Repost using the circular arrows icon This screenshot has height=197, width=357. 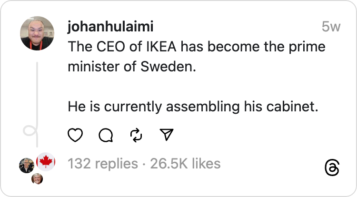pyautogui.click(x=136, y=136)
